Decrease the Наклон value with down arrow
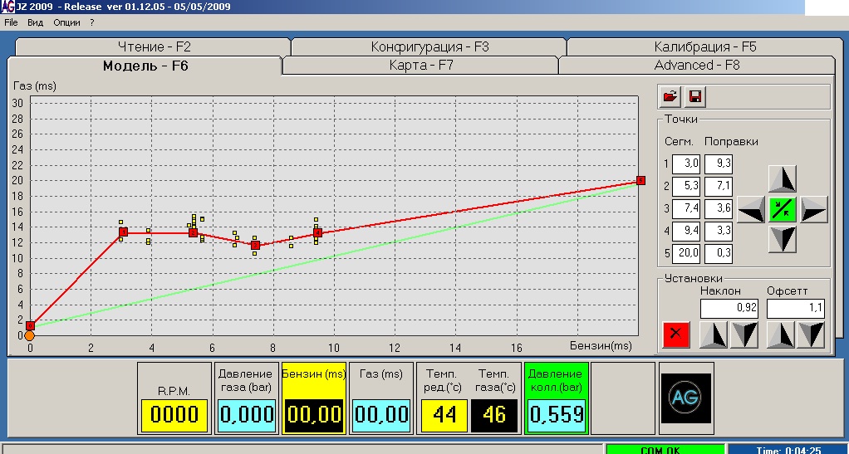Viewport: 849px width, 454px height. click(743, 334)
